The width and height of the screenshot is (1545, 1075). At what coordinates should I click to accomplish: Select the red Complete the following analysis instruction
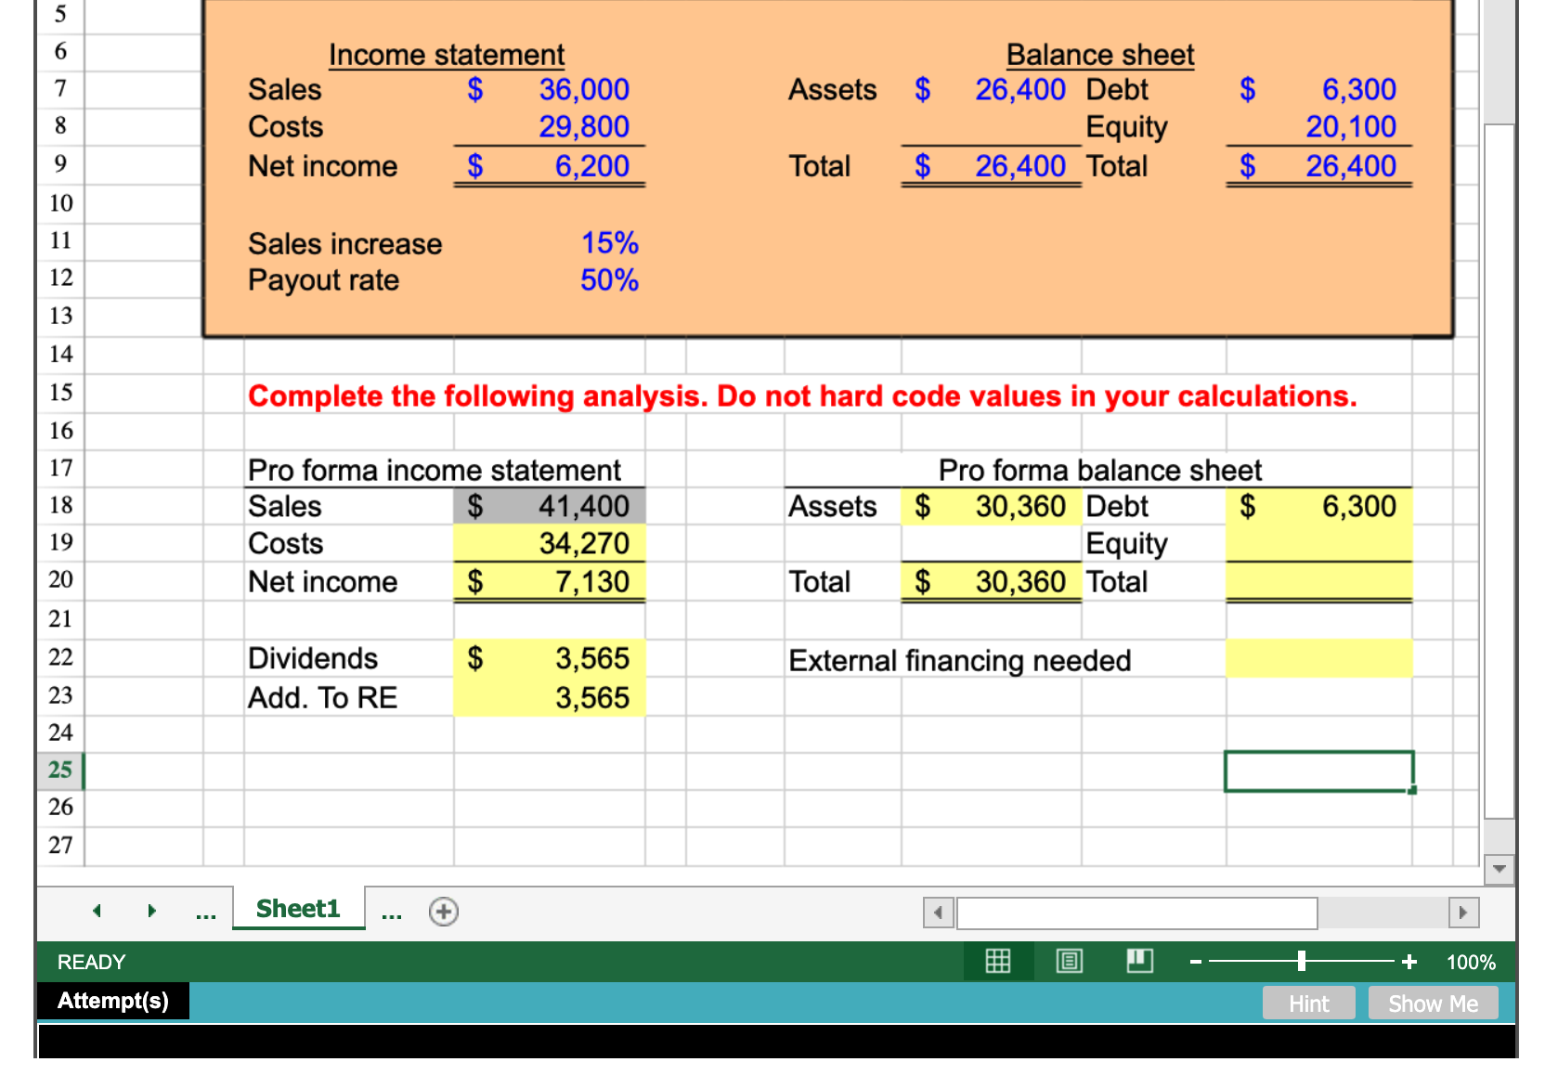pyautogui.click(x=802, y=396)
